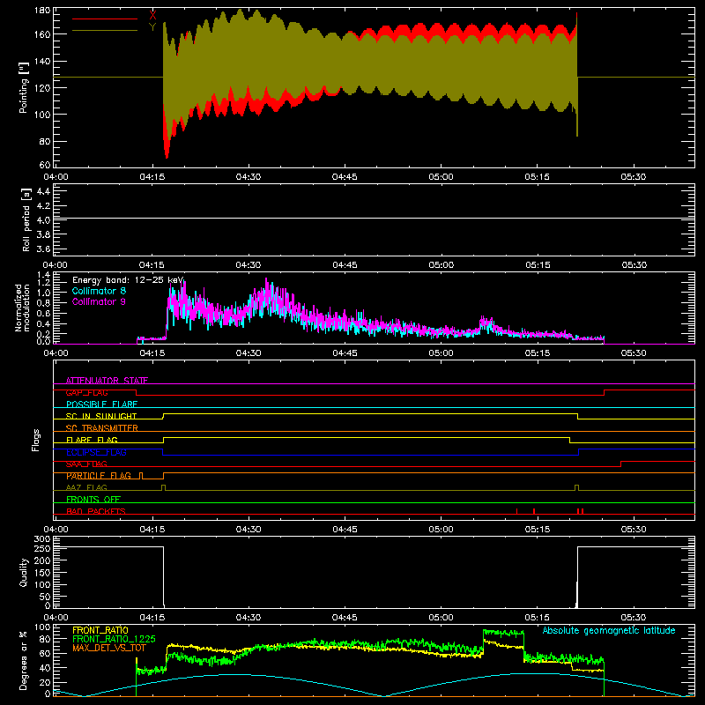Click the 4.4 tick on Roll period axis
705x705 pixels.
point(43,191)
